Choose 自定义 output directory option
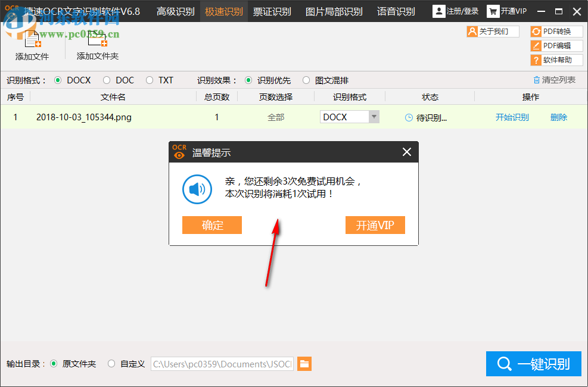 pos(111,363)
